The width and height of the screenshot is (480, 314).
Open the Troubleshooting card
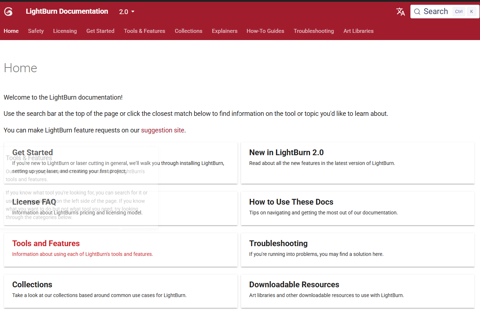357,249
